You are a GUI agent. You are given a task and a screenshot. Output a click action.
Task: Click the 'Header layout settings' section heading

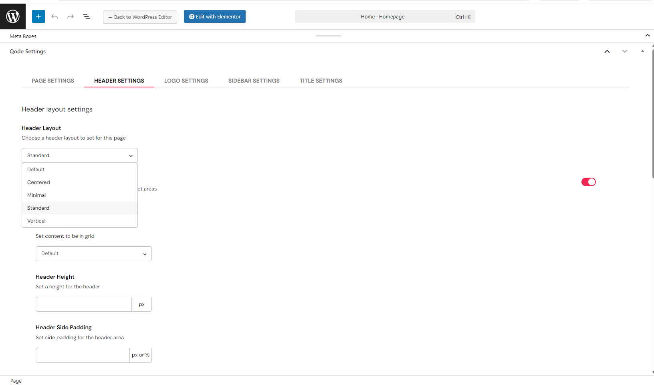coord(57,109)
